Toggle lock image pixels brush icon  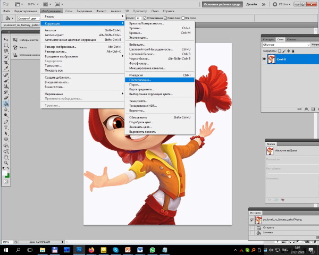[284, 51]
